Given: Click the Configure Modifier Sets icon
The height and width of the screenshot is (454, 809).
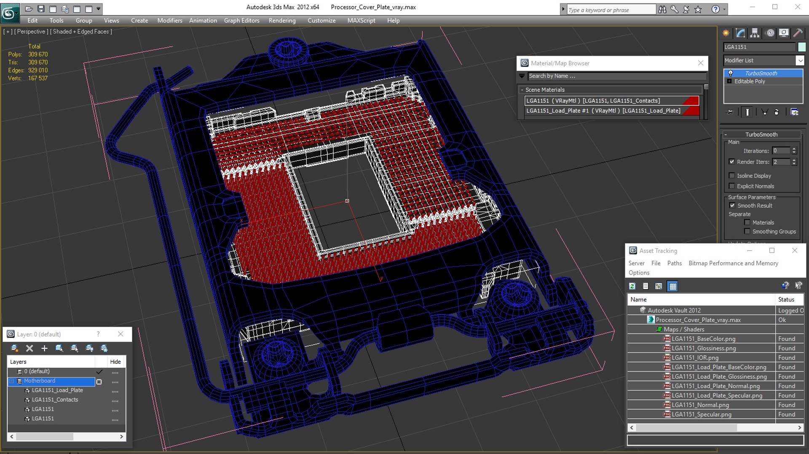Looking at the screenshot, I should (x=794, y=112).
